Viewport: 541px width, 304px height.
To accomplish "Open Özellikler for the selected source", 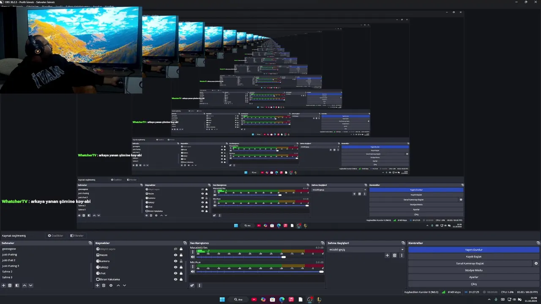I will 55,236.
